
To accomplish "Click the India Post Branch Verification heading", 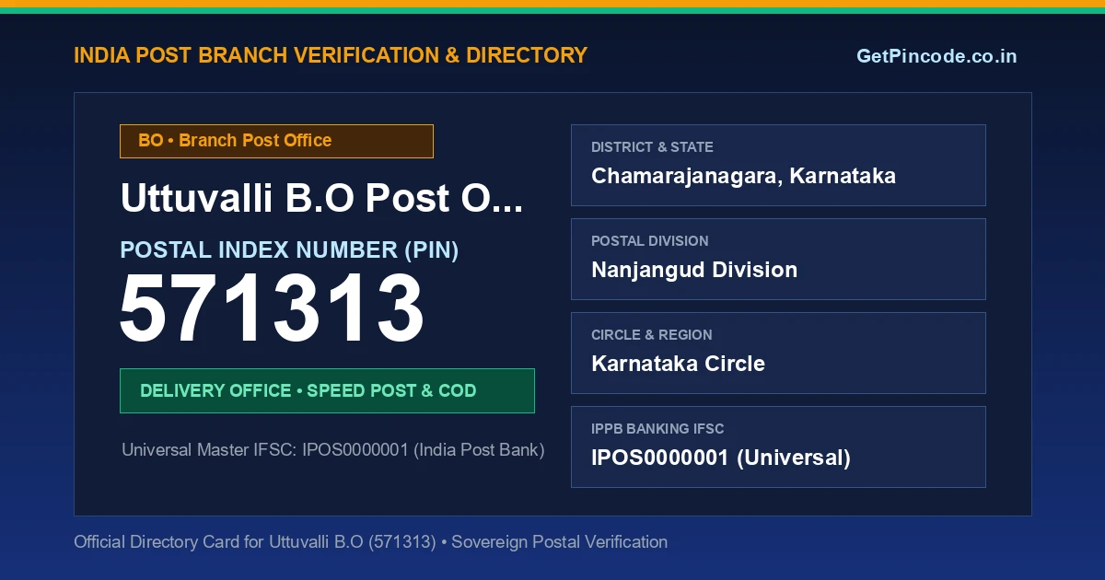I will (331, 55).
